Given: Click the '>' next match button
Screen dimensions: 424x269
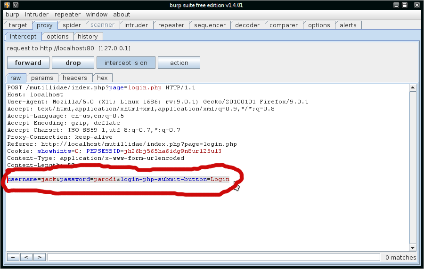Looking at the screenshot, I should point(40,257).
